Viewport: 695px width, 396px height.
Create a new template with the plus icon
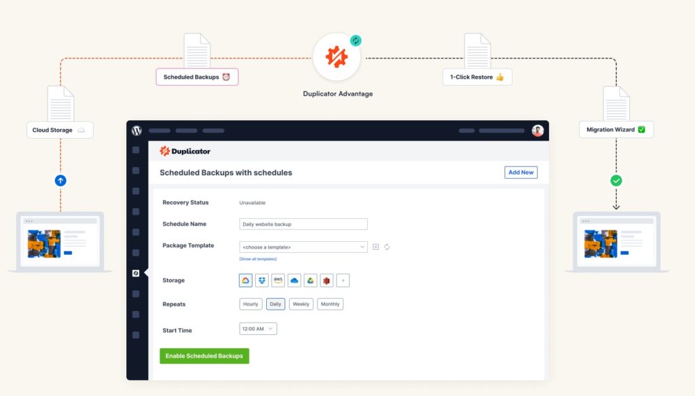tap(376, 247)
